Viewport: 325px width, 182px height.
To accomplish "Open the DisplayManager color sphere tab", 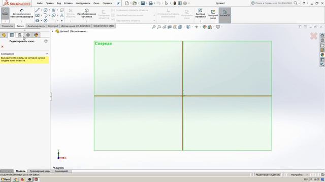I will tap(36, 35).
